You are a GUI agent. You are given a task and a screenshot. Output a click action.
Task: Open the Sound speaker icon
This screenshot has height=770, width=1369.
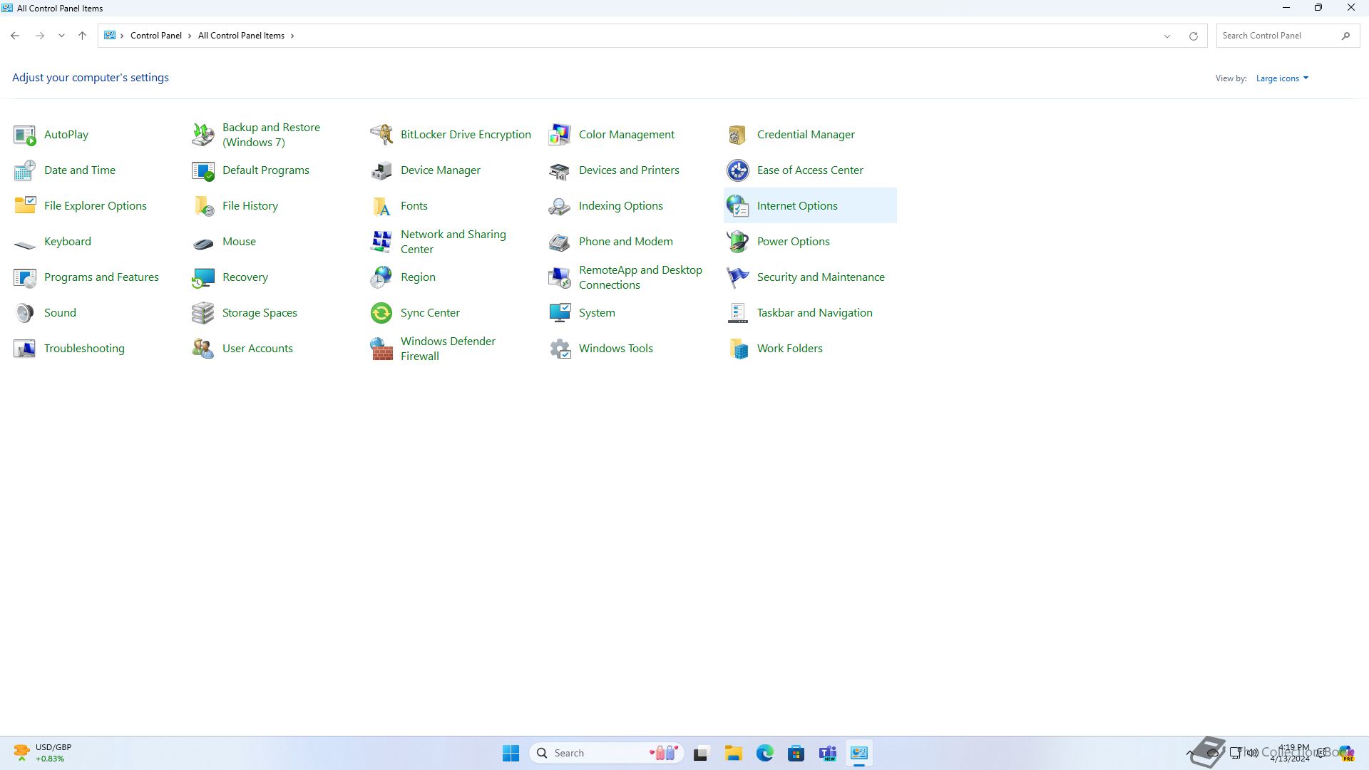[25, 313]
